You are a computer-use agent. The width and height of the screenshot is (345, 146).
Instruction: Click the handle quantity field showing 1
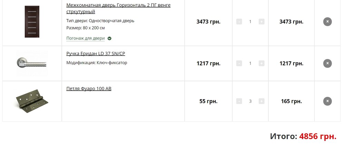[x=250, y=63]
